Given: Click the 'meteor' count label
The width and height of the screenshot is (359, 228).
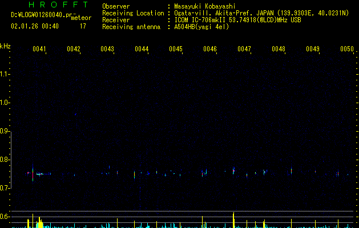Looking at the screenshot, I should coord(81,18).
